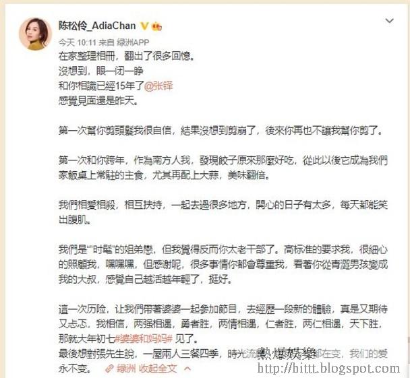Click the yellow V verified badge
Viewport: 410px width, 378px height.
click(144, 26)
